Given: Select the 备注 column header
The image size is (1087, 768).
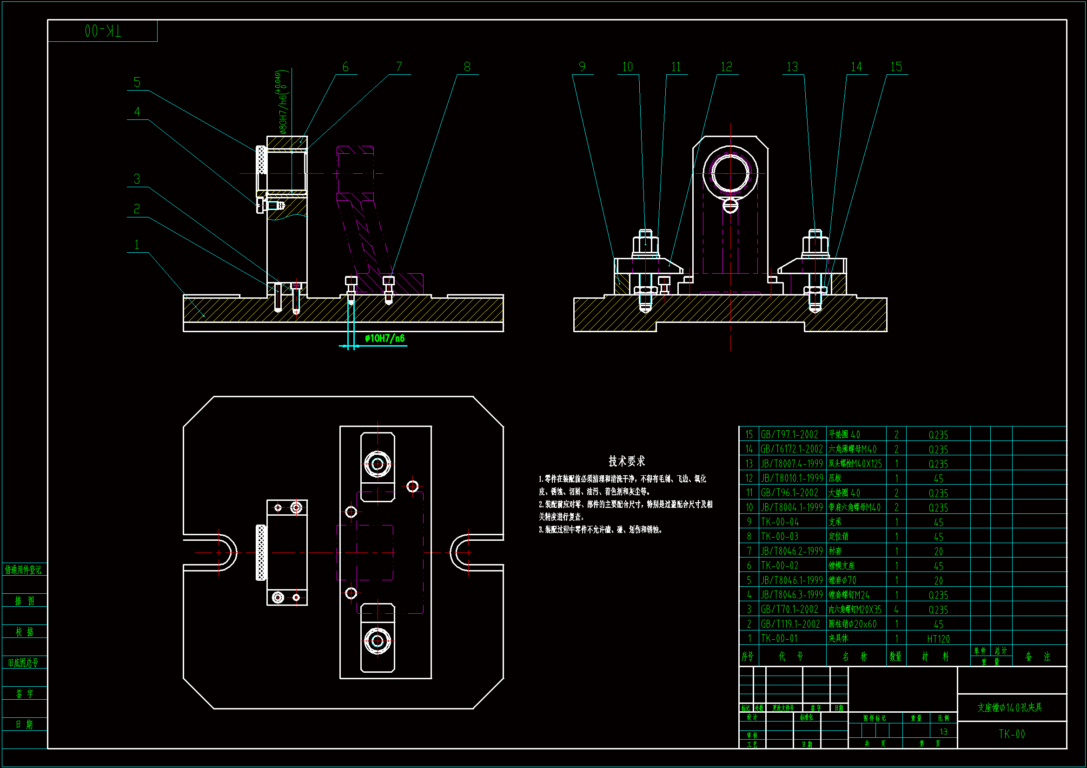Looking at the screenshot, I should [1038, 656].
